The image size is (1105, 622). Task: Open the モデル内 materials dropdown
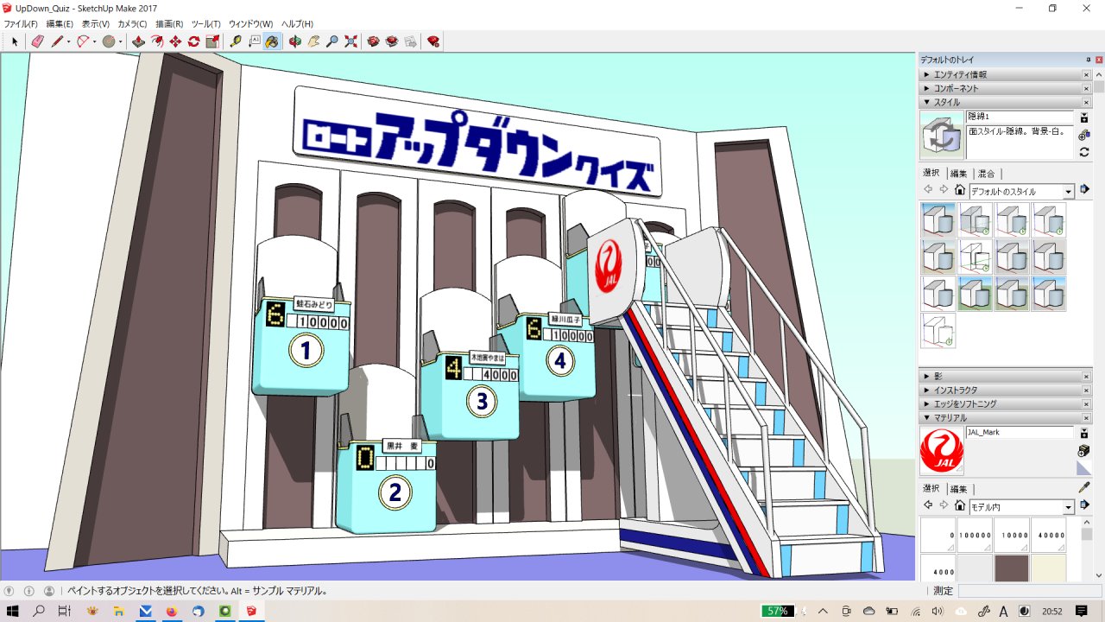[1069, 507]
